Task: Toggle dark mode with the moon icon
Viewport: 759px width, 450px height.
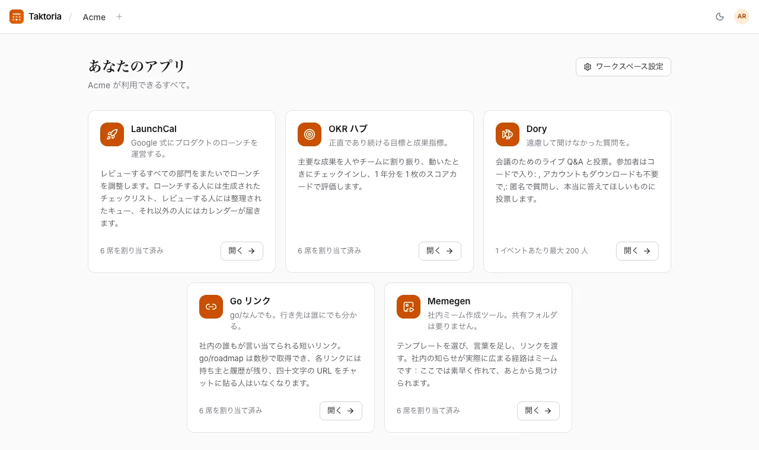Action: pyautogui.click(x=720, y=17)
